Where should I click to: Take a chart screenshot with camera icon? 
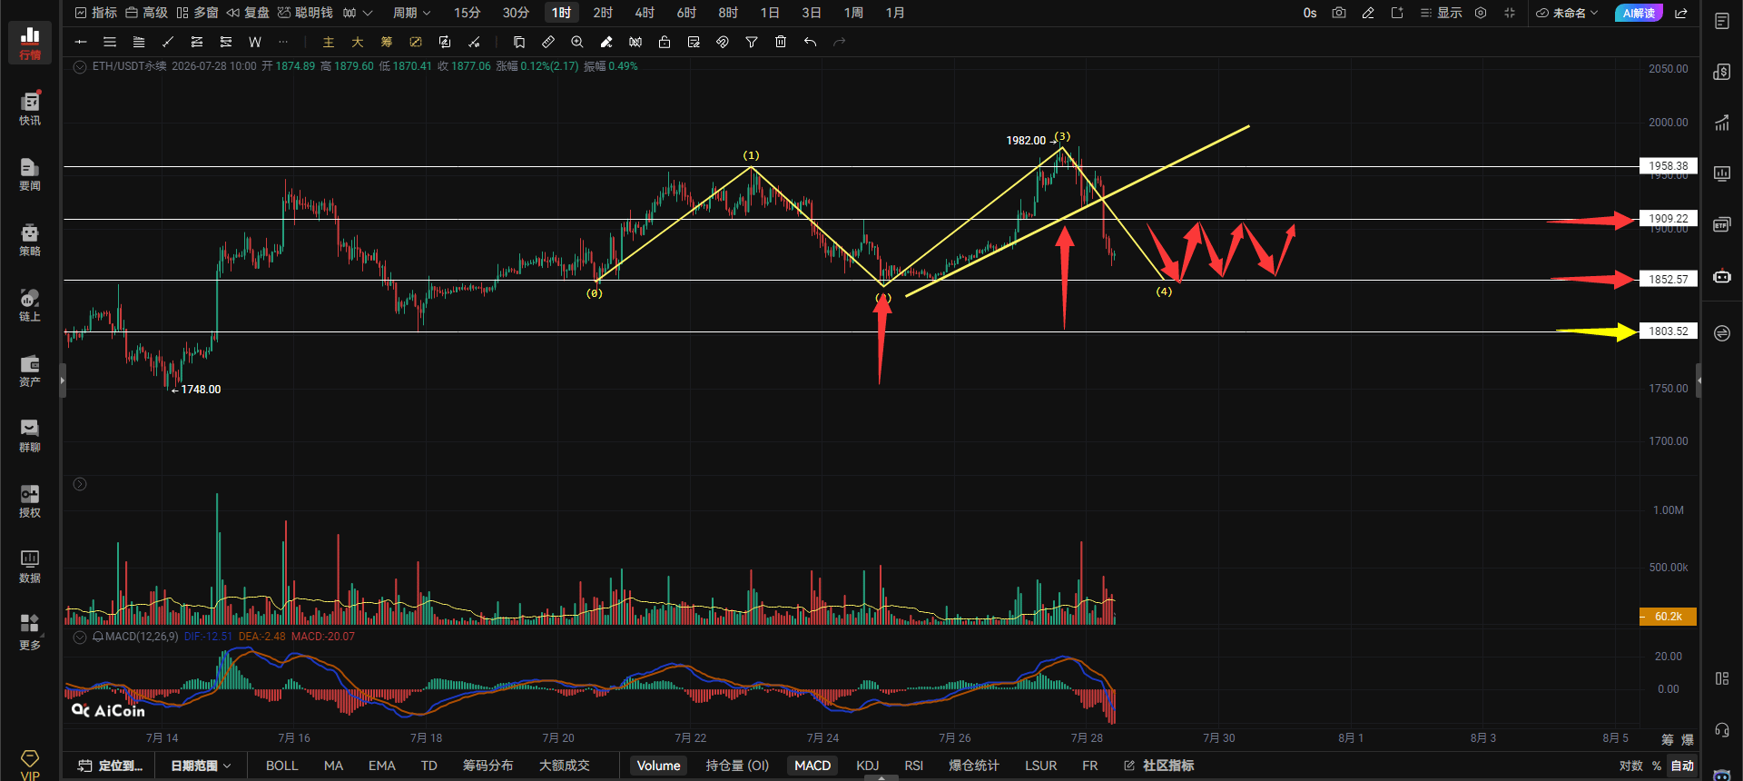(x=1339, y=13)
